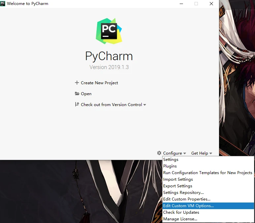
Task: Click the plus icon beside Create New Project
Action: point(77,83)
